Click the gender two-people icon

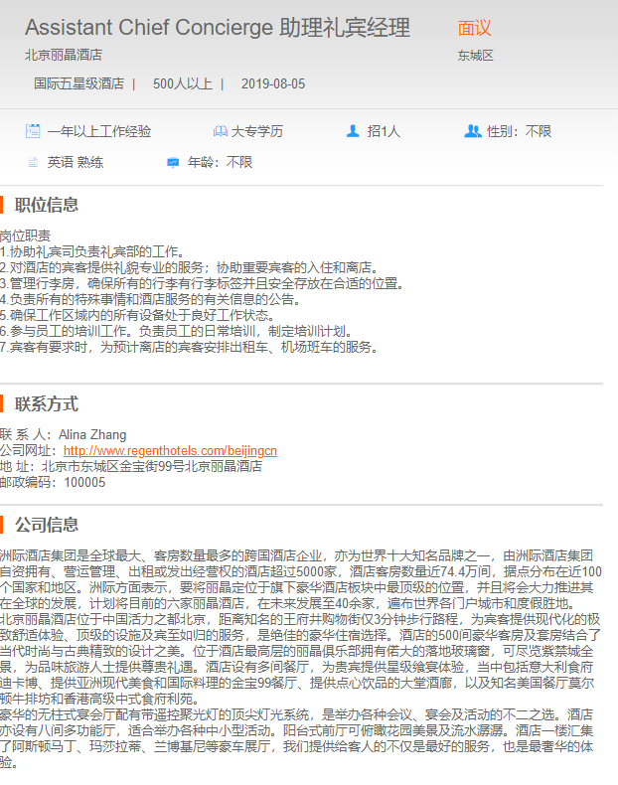click(x=472, y=131)
